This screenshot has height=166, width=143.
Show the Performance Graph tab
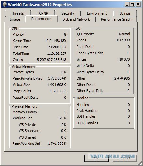point(116,19)
